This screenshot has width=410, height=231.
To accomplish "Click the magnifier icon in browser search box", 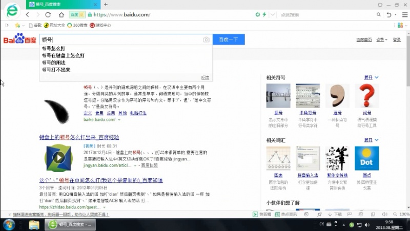I will point(379,15).
